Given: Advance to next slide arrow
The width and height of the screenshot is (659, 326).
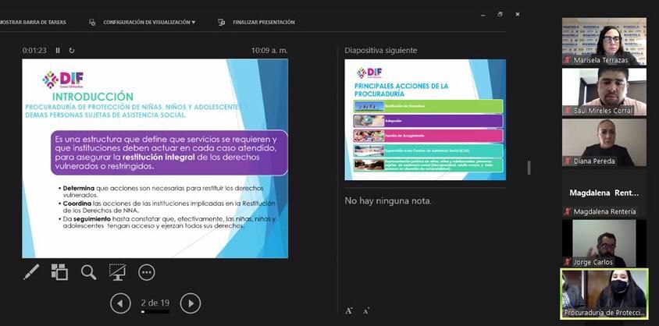Looking at the screenshot, I should tap(191, 303).
